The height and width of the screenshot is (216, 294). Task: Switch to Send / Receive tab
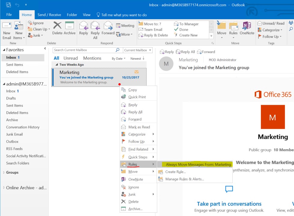coord(49,15)
